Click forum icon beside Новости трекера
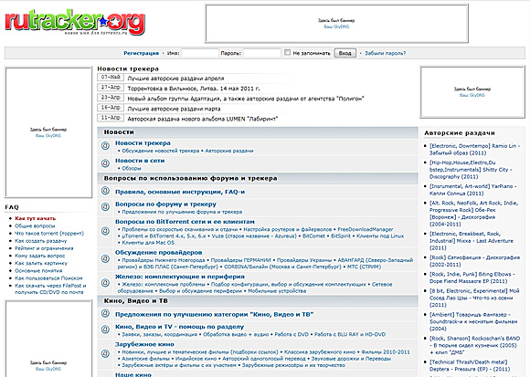530x377 pixels. coord(105,146)
